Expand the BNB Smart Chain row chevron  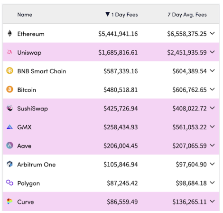pyautogui.click(x=212, y=71)
